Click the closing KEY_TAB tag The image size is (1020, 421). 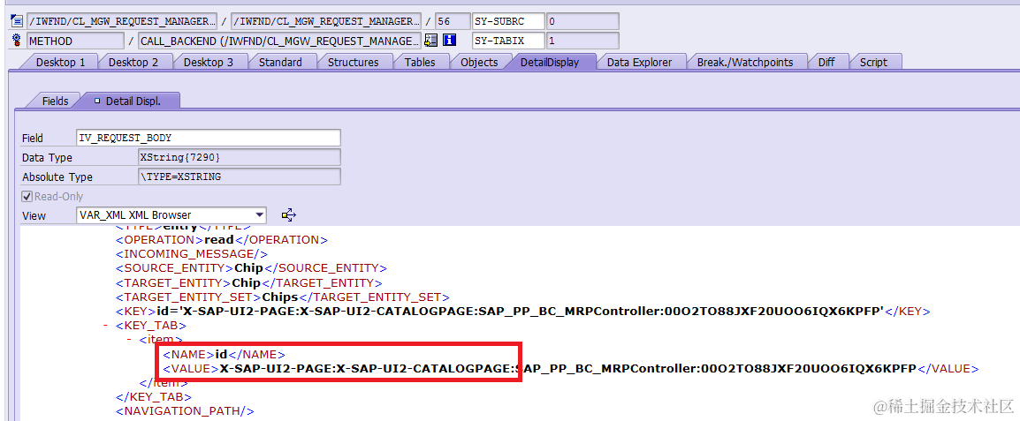click(x=154, y=396)
